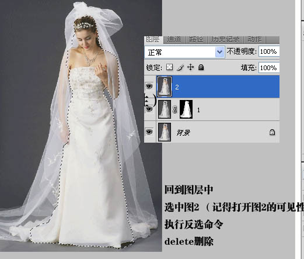Hide the 背景 layer eye icon
The height and width of the screenshot is (259, 304).
point(149,132)
